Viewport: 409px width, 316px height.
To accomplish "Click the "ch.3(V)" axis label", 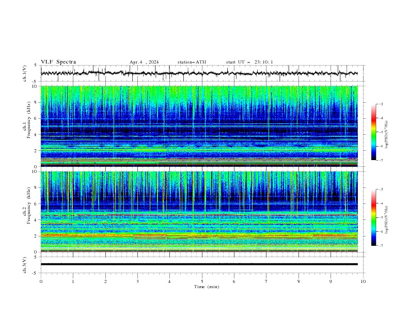I will pyautogui.click(x=25, y=265).
